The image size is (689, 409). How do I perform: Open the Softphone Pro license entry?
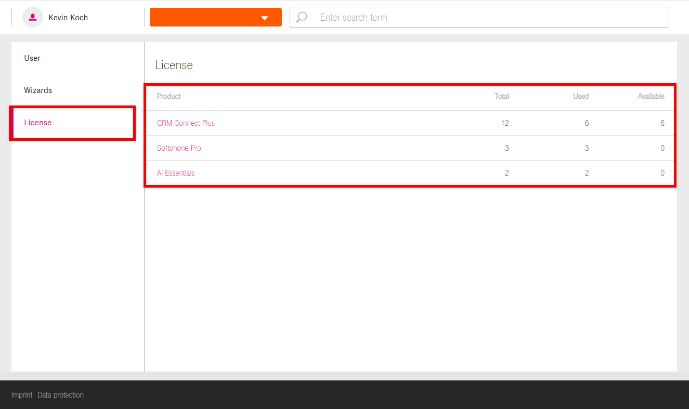click(x=179, y=148)
